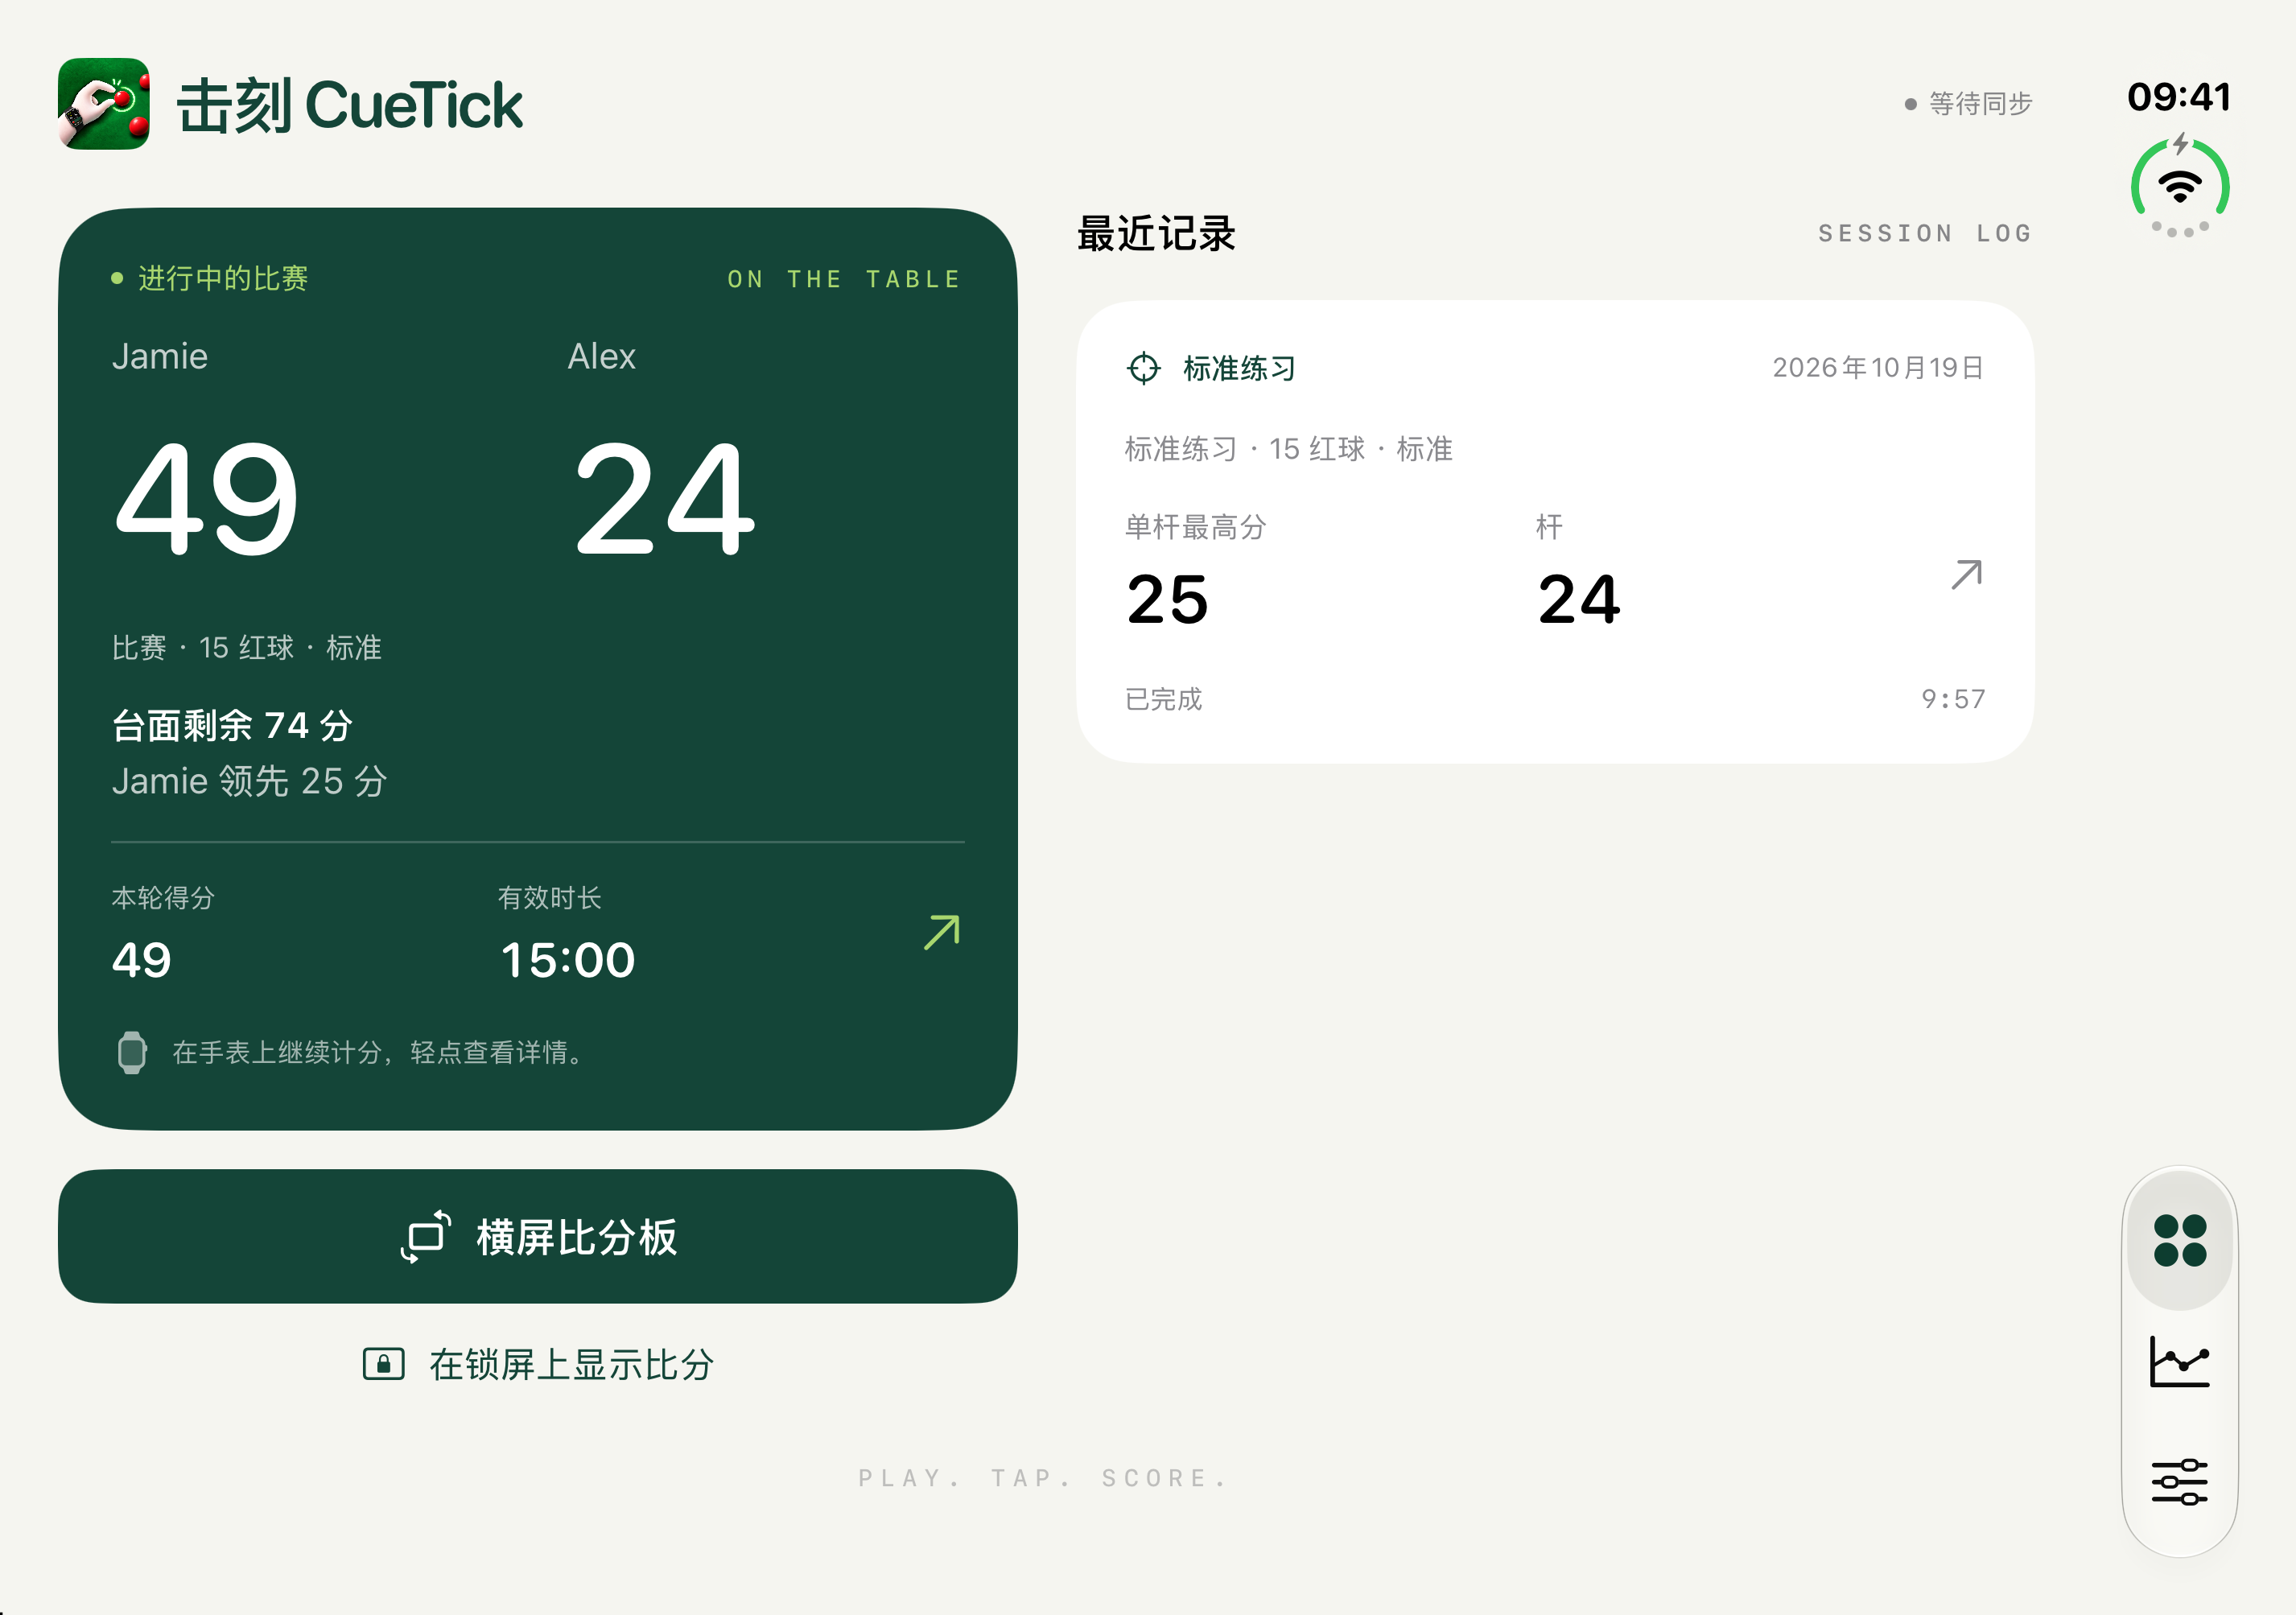
Task: Open the live match detail arrow
Action: [x=942, y=932]
